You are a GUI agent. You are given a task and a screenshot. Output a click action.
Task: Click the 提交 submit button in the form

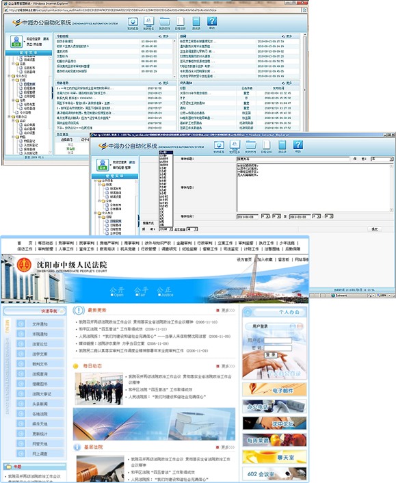click(x=374, y=229)
